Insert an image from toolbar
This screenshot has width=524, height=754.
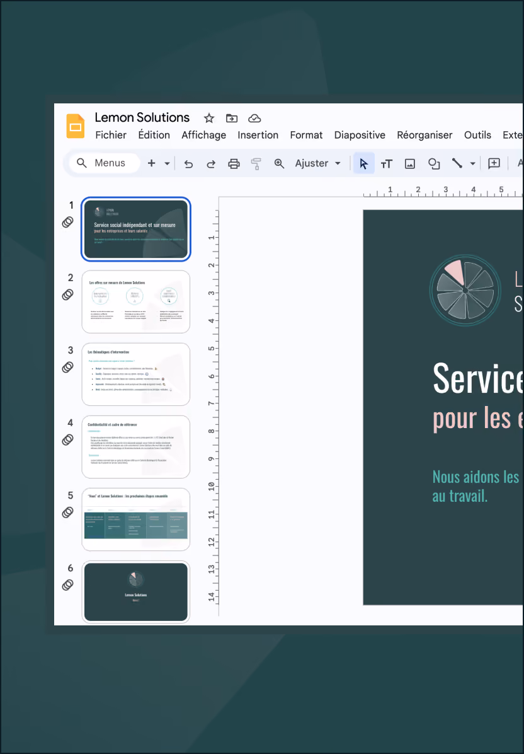point(410,163)
